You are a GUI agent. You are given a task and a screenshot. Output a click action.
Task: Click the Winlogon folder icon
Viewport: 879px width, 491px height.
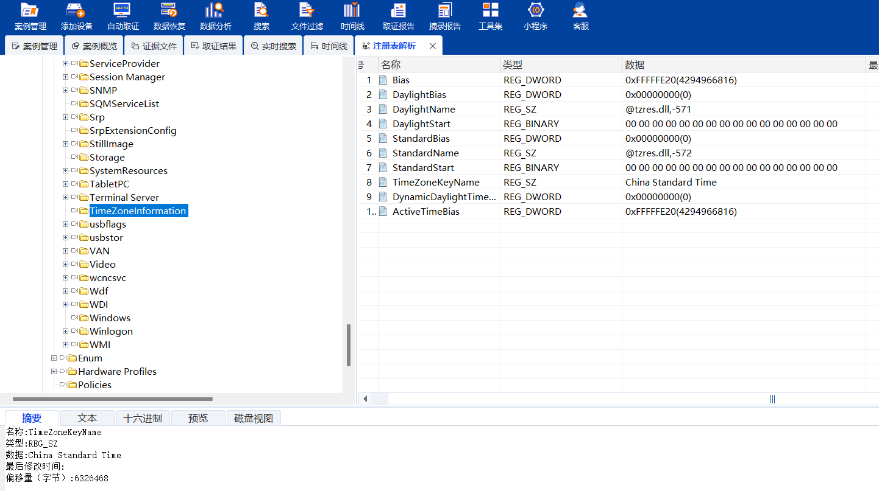84,332
